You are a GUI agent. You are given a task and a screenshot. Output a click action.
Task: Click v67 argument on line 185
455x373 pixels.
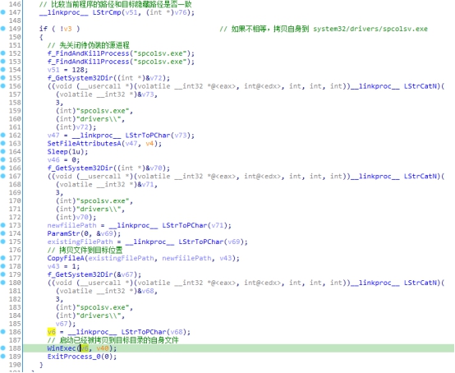tap(62, 324)
